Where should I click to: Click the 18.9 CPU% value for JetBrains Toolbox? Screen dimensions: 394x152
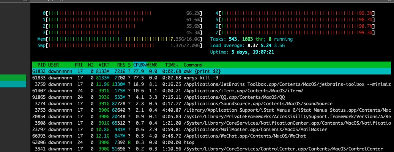[x=139, y=84]
